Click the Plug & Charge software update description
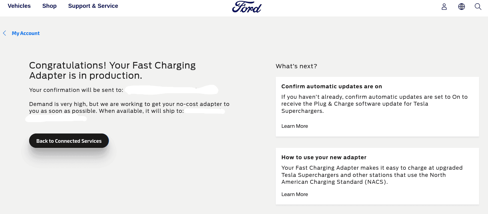 (x=374, y=104)
